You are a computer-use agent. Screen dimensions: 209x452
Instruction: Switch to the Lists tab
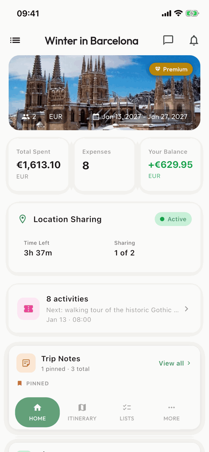(127, 412)
